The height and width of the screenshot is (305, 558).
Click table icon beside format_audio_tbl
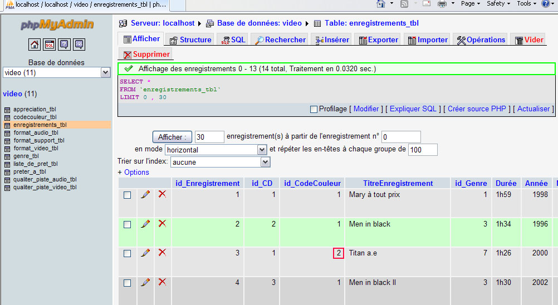[7, 134]
